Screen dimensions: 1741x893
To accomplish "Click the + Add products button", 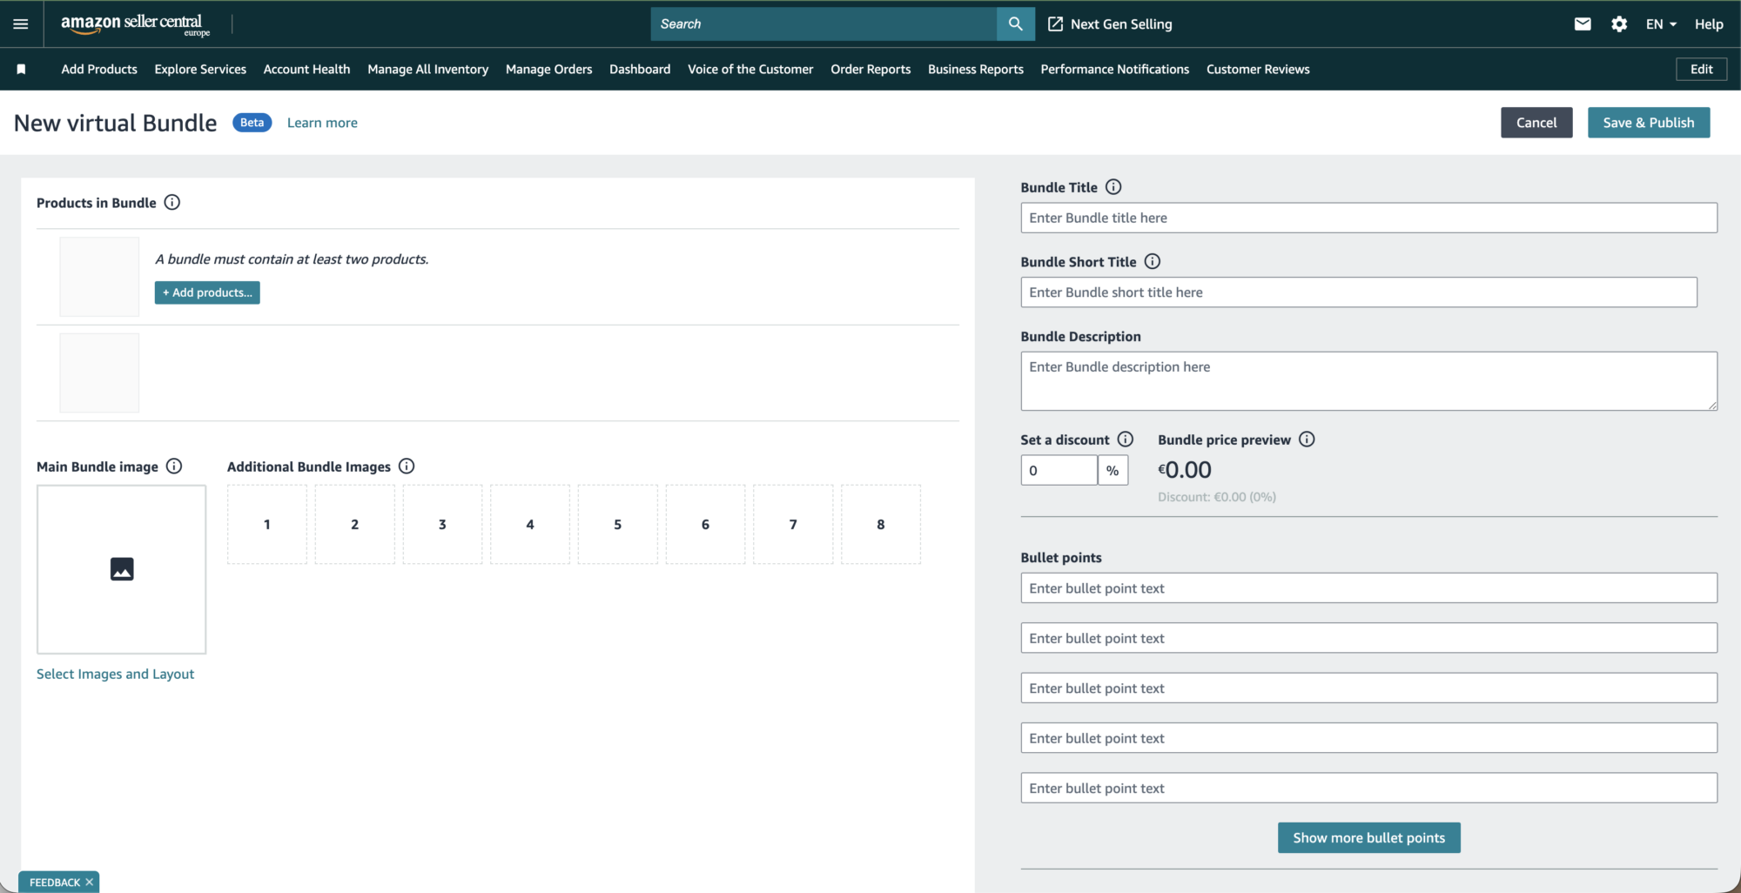I will pyautogui.click(x=207, y=292).
